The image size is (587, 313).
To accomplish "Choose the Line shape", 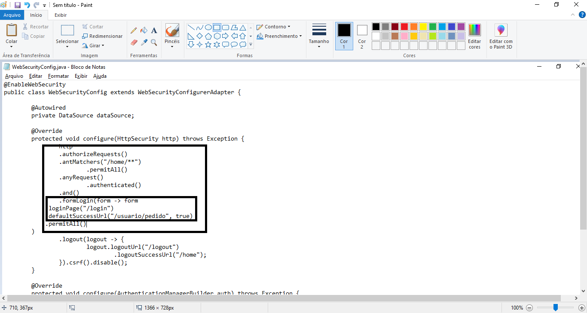I will point(191,27).
